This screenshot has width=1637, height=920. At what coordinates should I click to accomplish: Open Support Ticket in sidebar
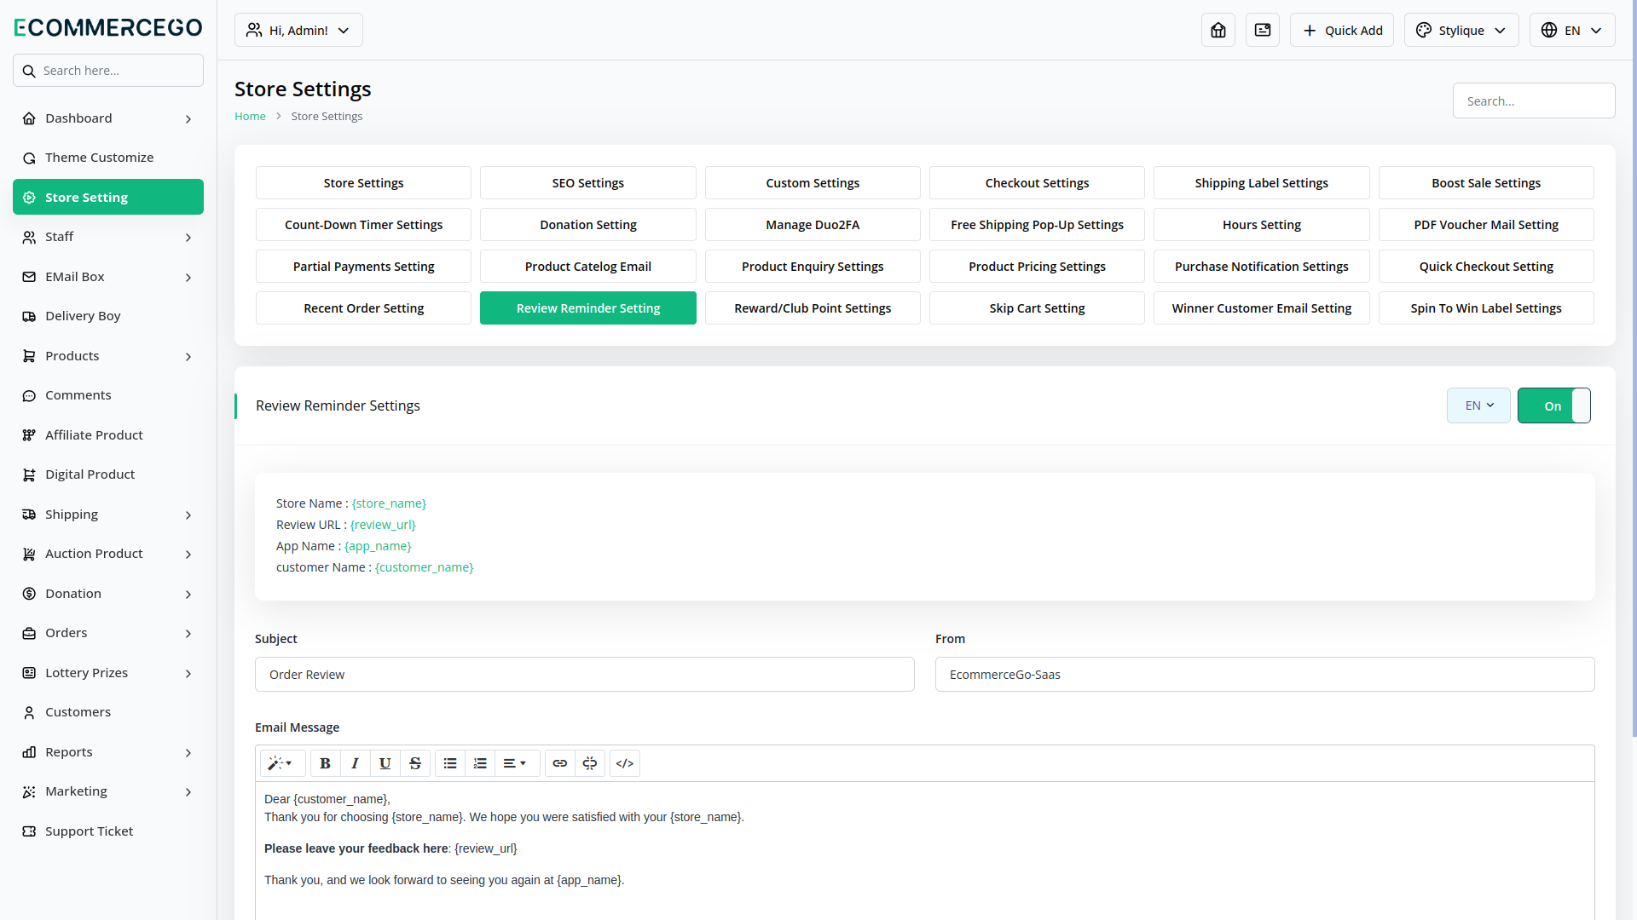coord(108,831)
